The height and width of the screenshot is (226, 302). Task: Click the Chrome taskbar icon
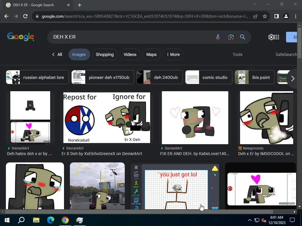65,220
